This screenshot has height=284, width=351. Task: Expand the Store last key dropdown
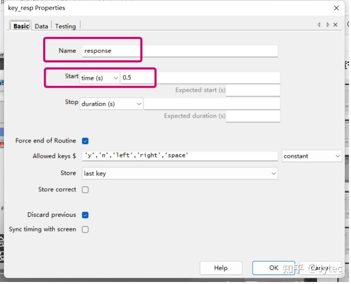(x=180, y=174)
